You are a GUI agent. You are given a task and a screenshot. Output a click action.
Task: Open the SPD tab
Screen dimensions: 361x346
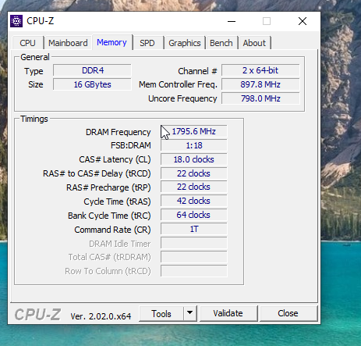[x=147, y=43]
